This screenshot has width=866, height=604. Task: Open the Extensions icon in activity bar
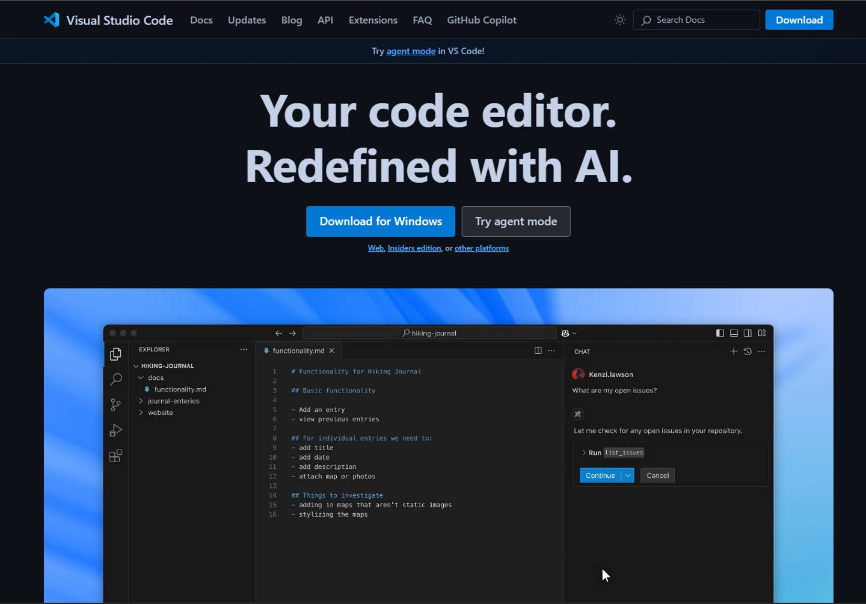click(x=116, y=456)
